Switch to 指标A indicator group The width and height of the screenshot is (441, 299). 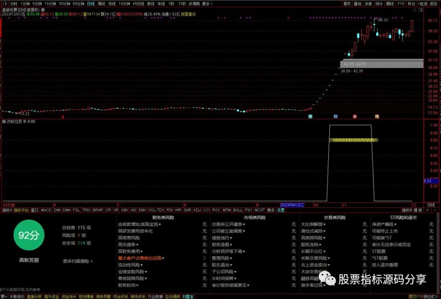(7, 210)
